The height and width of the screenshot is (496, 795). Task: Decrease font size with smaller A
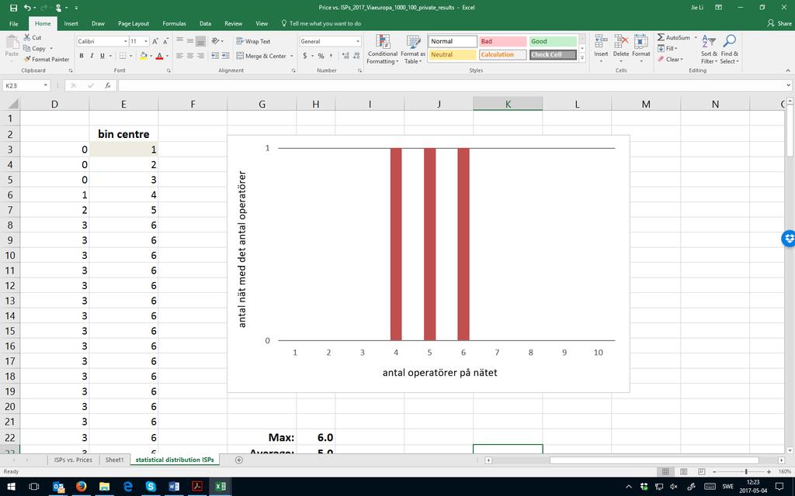[x=165, y=41]
